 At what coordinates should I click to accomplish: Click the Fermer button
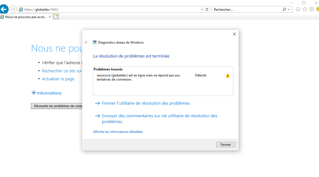coord(226,145)
